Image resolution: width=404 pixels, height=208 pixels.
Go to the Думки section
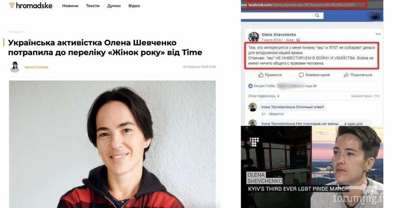click(114, 6)
